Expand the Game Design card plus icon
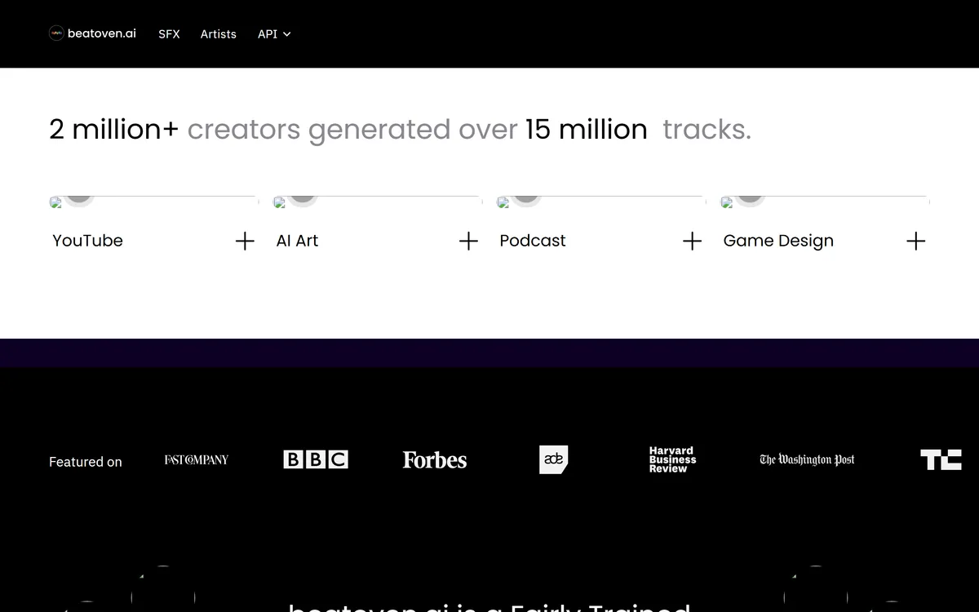The width and height of the screenshot is (979, 612). (915, 241)
